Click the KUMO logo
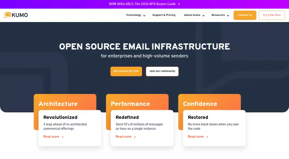Viewport: 289px width, 159px height. [x=16, y=15]
